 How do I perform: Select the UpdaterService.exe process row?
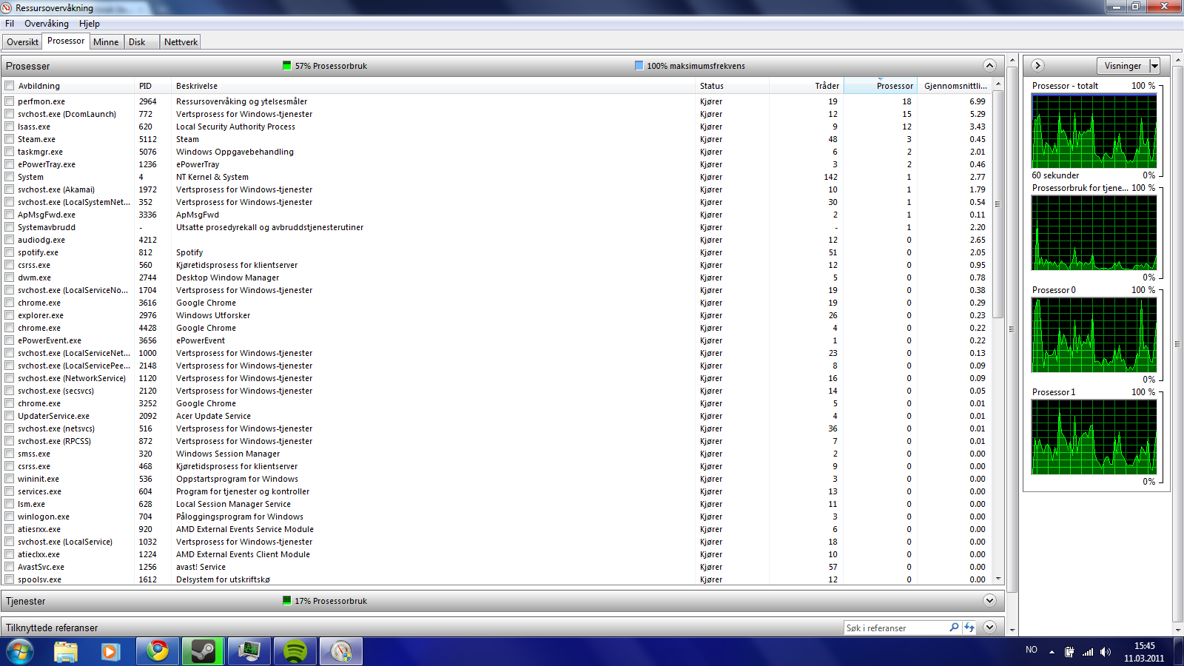tap(496, 416)
